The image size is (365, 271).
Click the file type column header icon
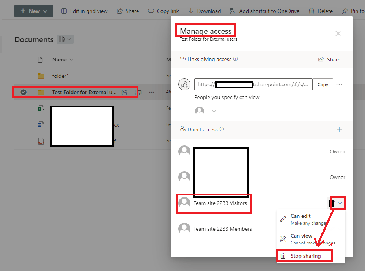40,60
